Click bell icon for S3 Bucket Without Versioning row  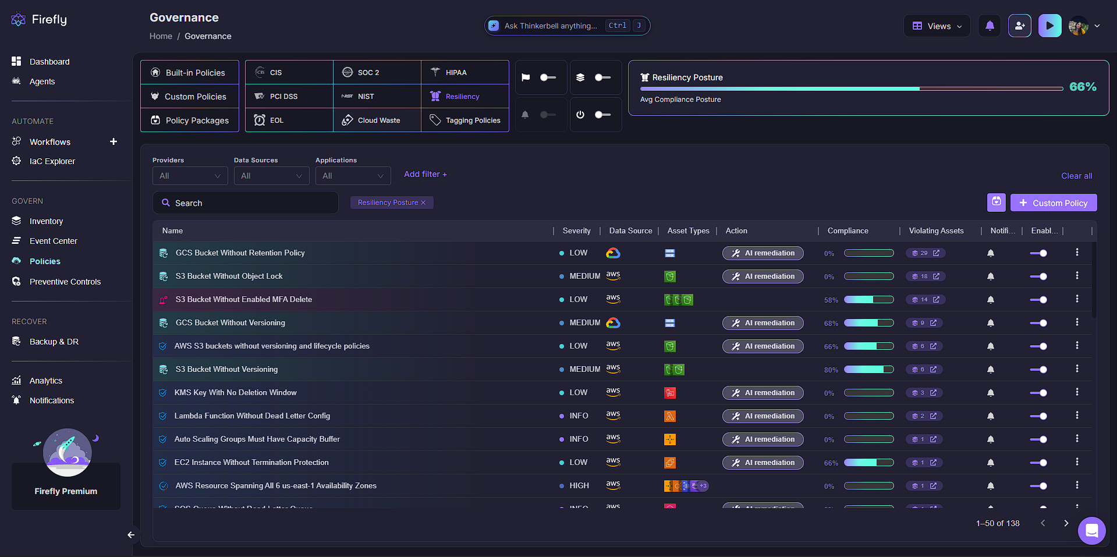pyautogui.click(x=991, y=370)
